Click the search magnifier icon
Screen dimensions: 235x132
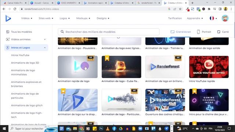[62, 32]
